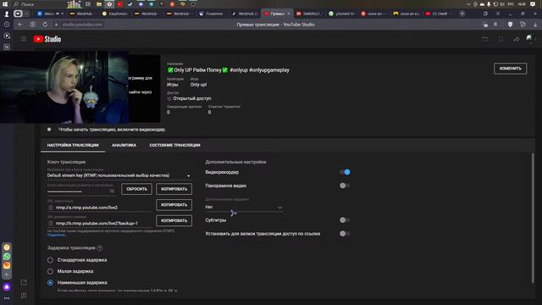
Task: Open the sidebar three dots more menu
Action: [7, 298]
